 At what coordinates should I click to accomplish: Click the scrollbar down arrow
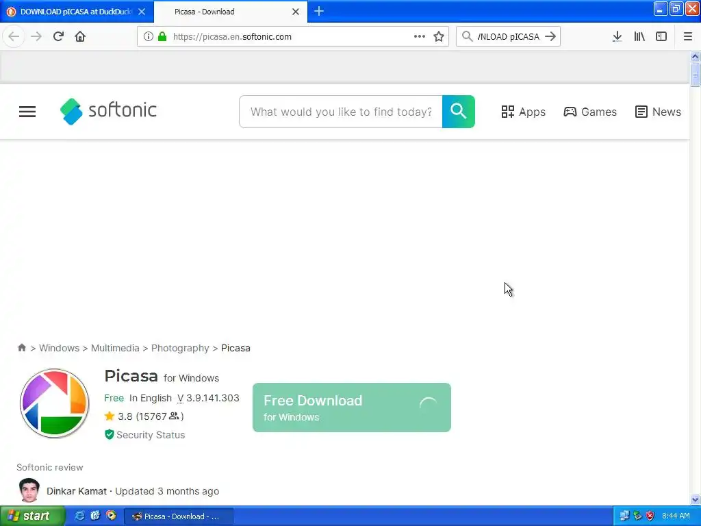click(695, 499)
